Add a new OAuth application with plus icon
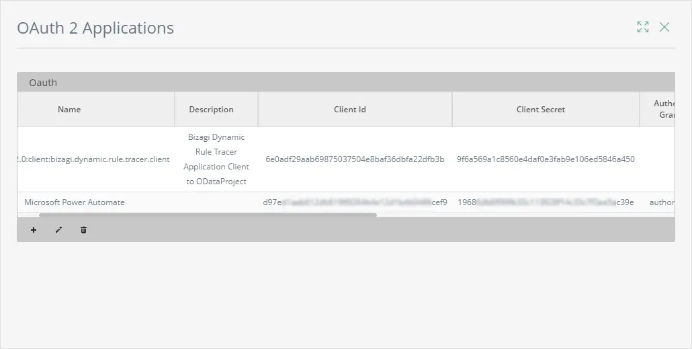This screenshot has width=692, height=349. pyautogui.click(x=34, y=230)
